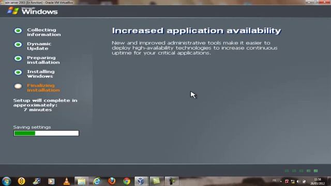331x186 pixels.
Task: Click the 'Collecting information' step text
Action: pos(43,32)
